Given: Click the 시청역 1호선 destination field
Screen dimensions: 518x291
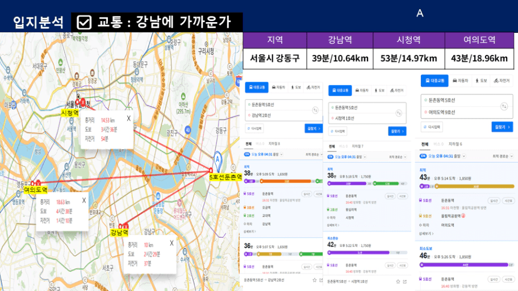Looking at the screenshot, I should 367,118.
